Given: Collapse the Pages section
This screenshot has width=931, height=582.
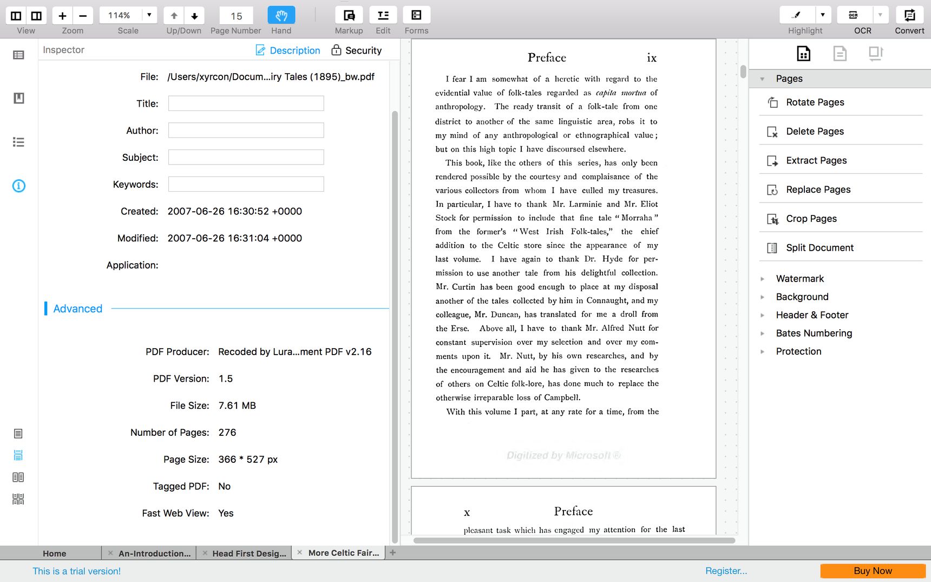Looking at the screenshot, I should [x=762, y=79].
